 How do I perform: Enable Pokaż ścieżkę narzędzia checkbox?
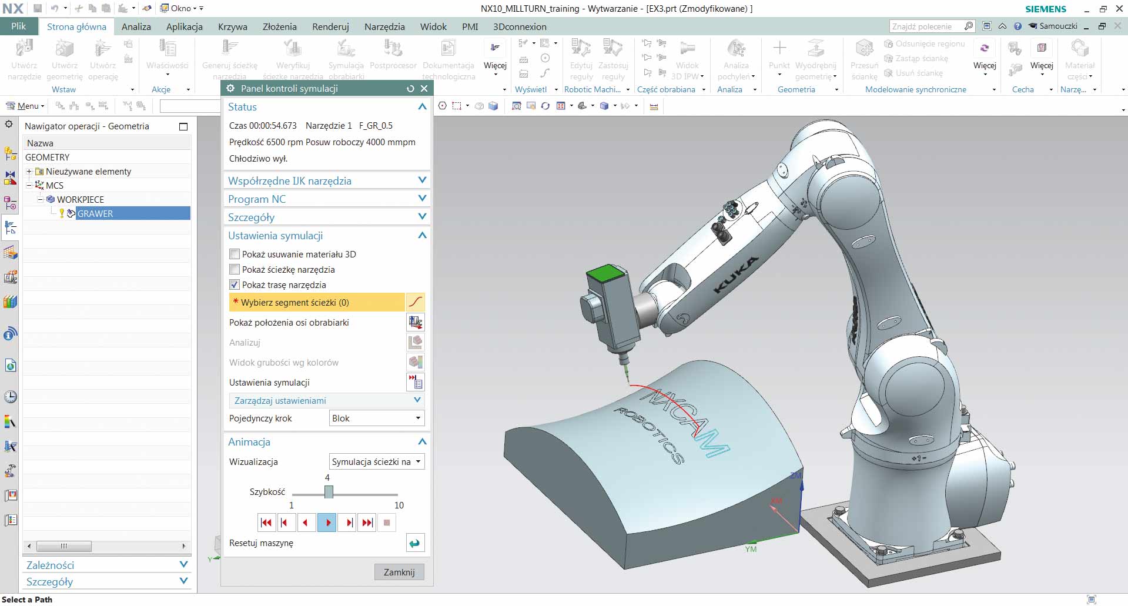coord(235,269)
